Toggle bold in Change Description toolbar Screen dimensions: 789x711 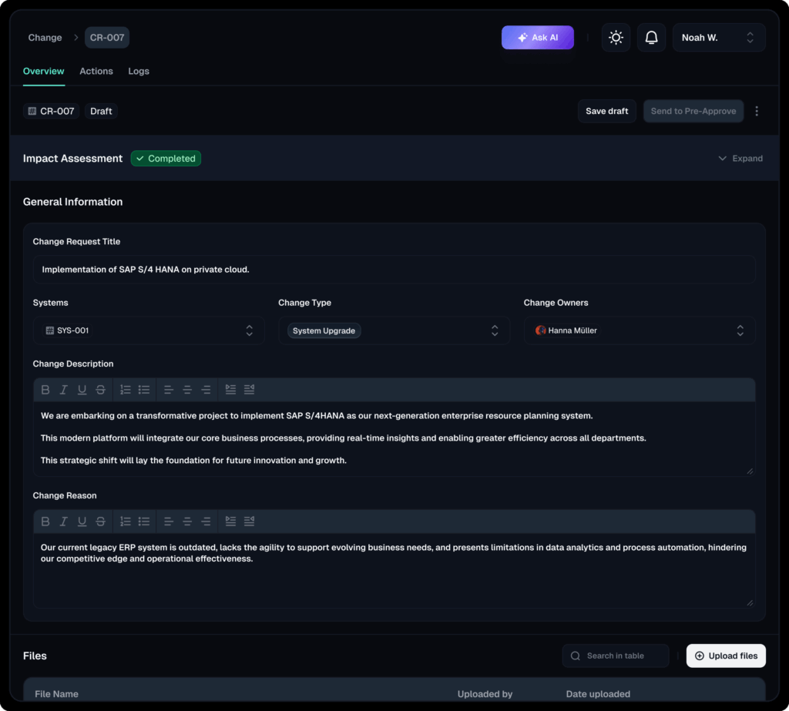tap(45, 390)
